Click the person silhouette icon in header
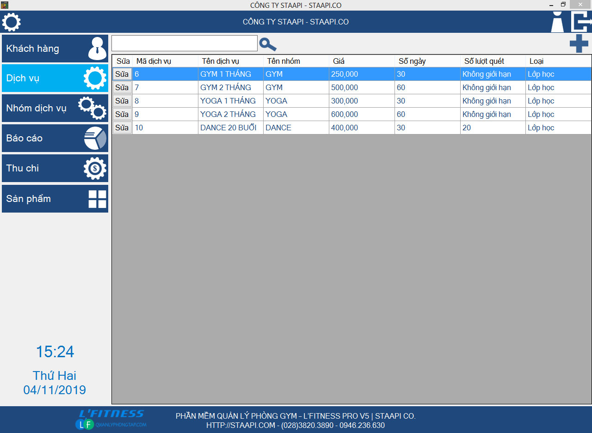Image resolution: width=592 pixels, height=433 pixels. coord(557,22)
